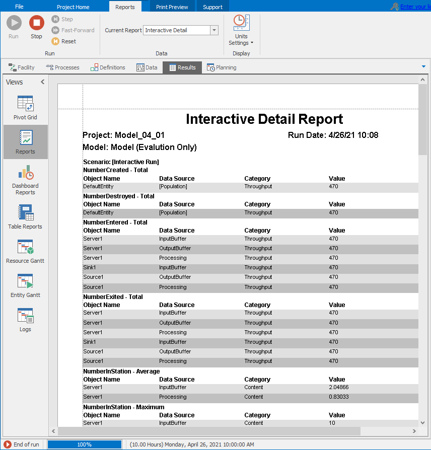The image size is (431, 450).
Task: Click the Interactive Detail Report title
Action: pyautogui.click(x=264, y=119)
